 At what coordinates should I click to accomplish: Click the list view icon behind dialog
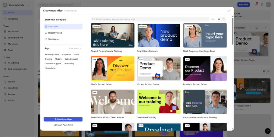pyautogui.click(x=268, y=71)
